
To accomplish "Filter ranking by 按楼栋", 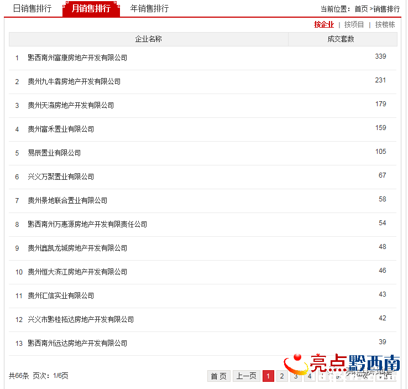I will point(385,24).
